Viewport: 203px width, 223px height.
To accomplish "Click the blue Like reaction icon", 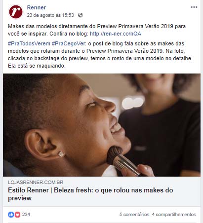I will pyautogui.click(x=11, y=215).
